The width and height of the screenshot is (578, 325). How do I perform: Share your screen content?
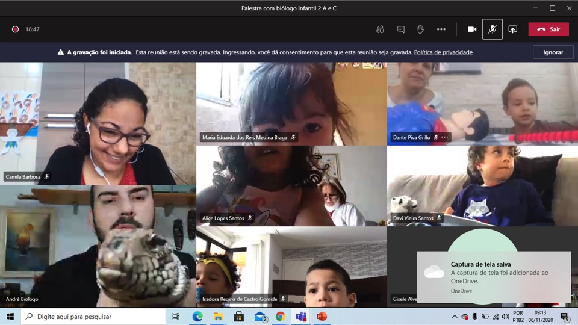[512, 29]
